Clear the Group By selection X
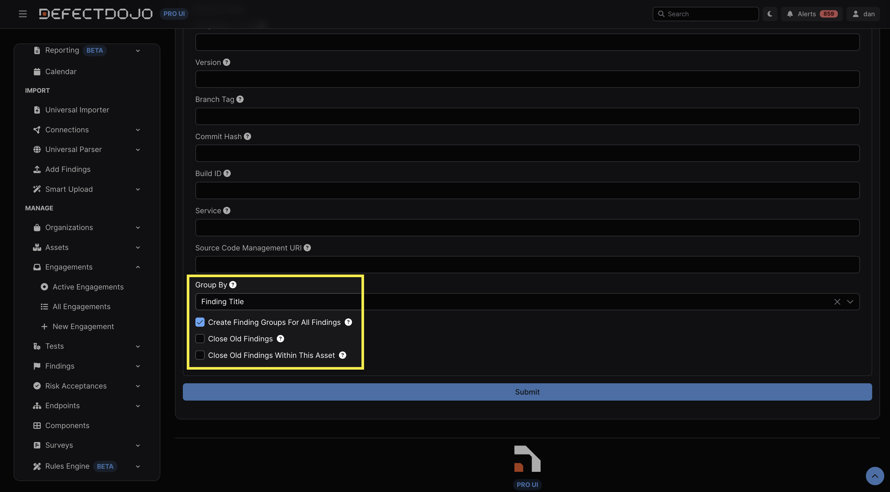Viewport: 890px width, 492px height. (x=837, y=302)
